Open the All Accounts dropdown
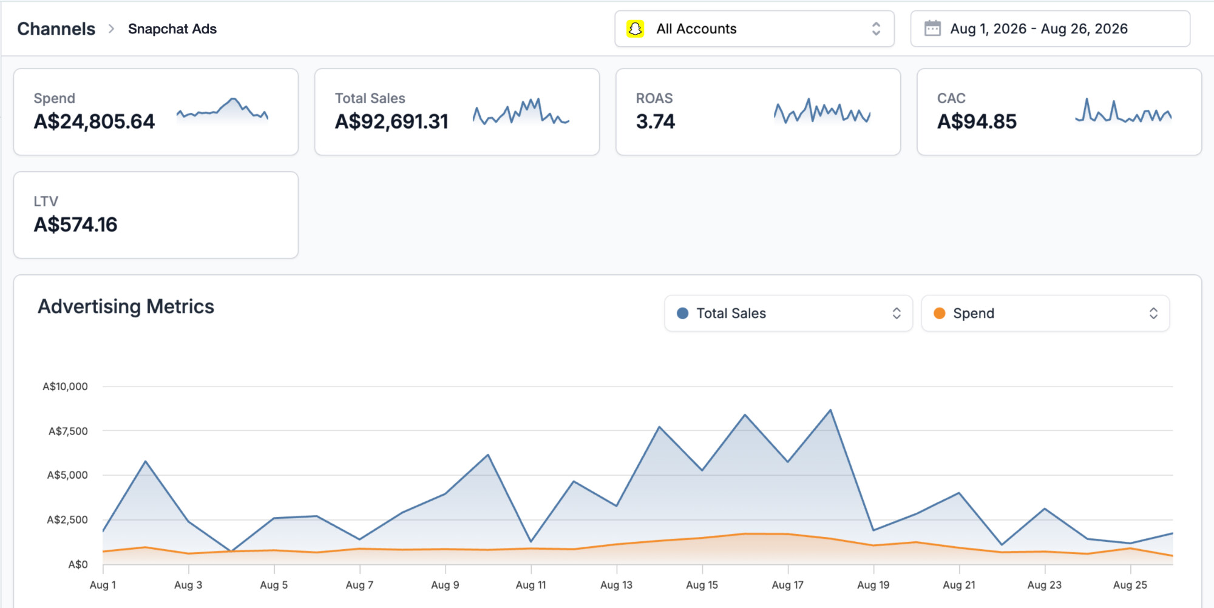This screenshot has height=608, width=1214. 755,29
